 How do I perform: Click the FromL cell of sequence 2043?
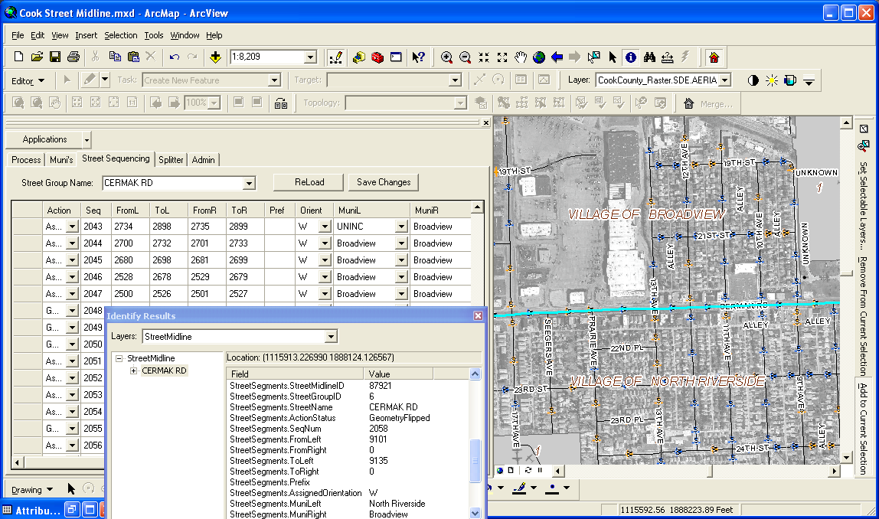(130, 227)
